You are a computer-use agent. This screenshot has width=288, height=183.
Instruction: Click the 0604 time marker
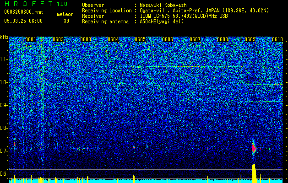[x=113, y=39]
